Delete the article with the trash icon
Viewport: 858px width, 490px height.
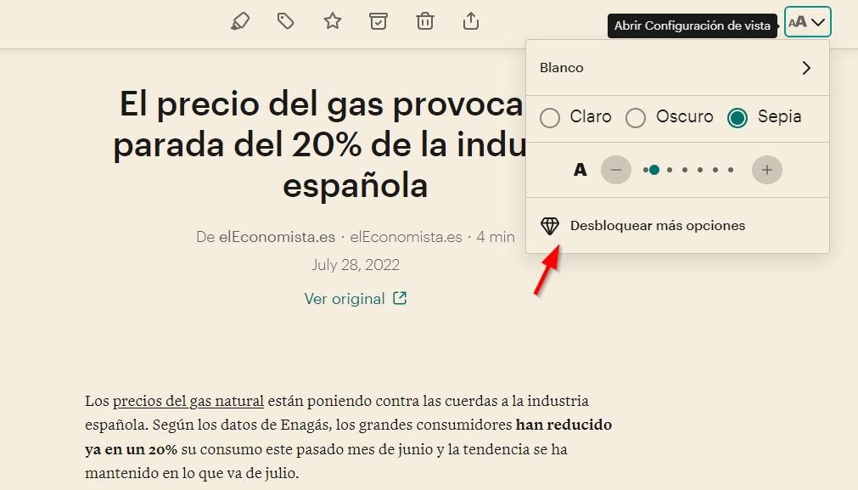tap(425, 21)
